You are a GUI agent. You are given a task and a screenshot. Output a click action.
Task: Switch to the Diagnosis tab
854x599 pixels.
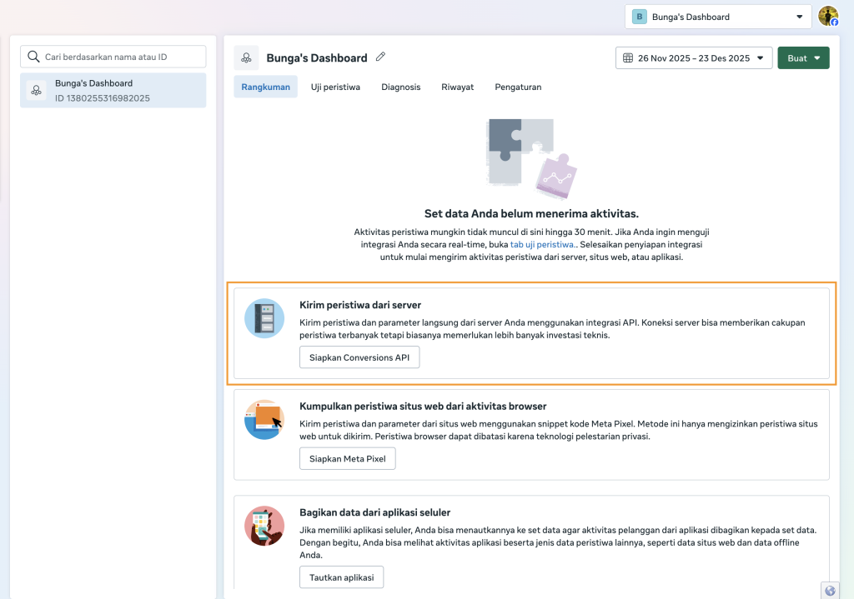click(400, 87)
